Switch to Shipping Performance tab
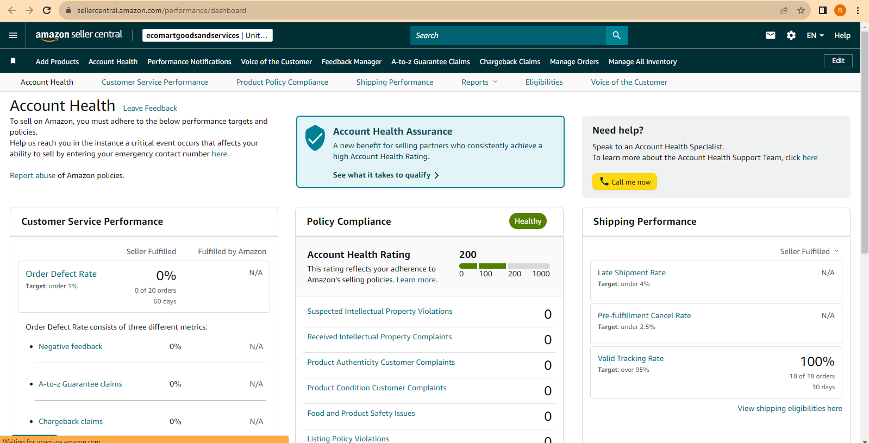The width and height of the screenshot is (869, 443). (395, 82)
